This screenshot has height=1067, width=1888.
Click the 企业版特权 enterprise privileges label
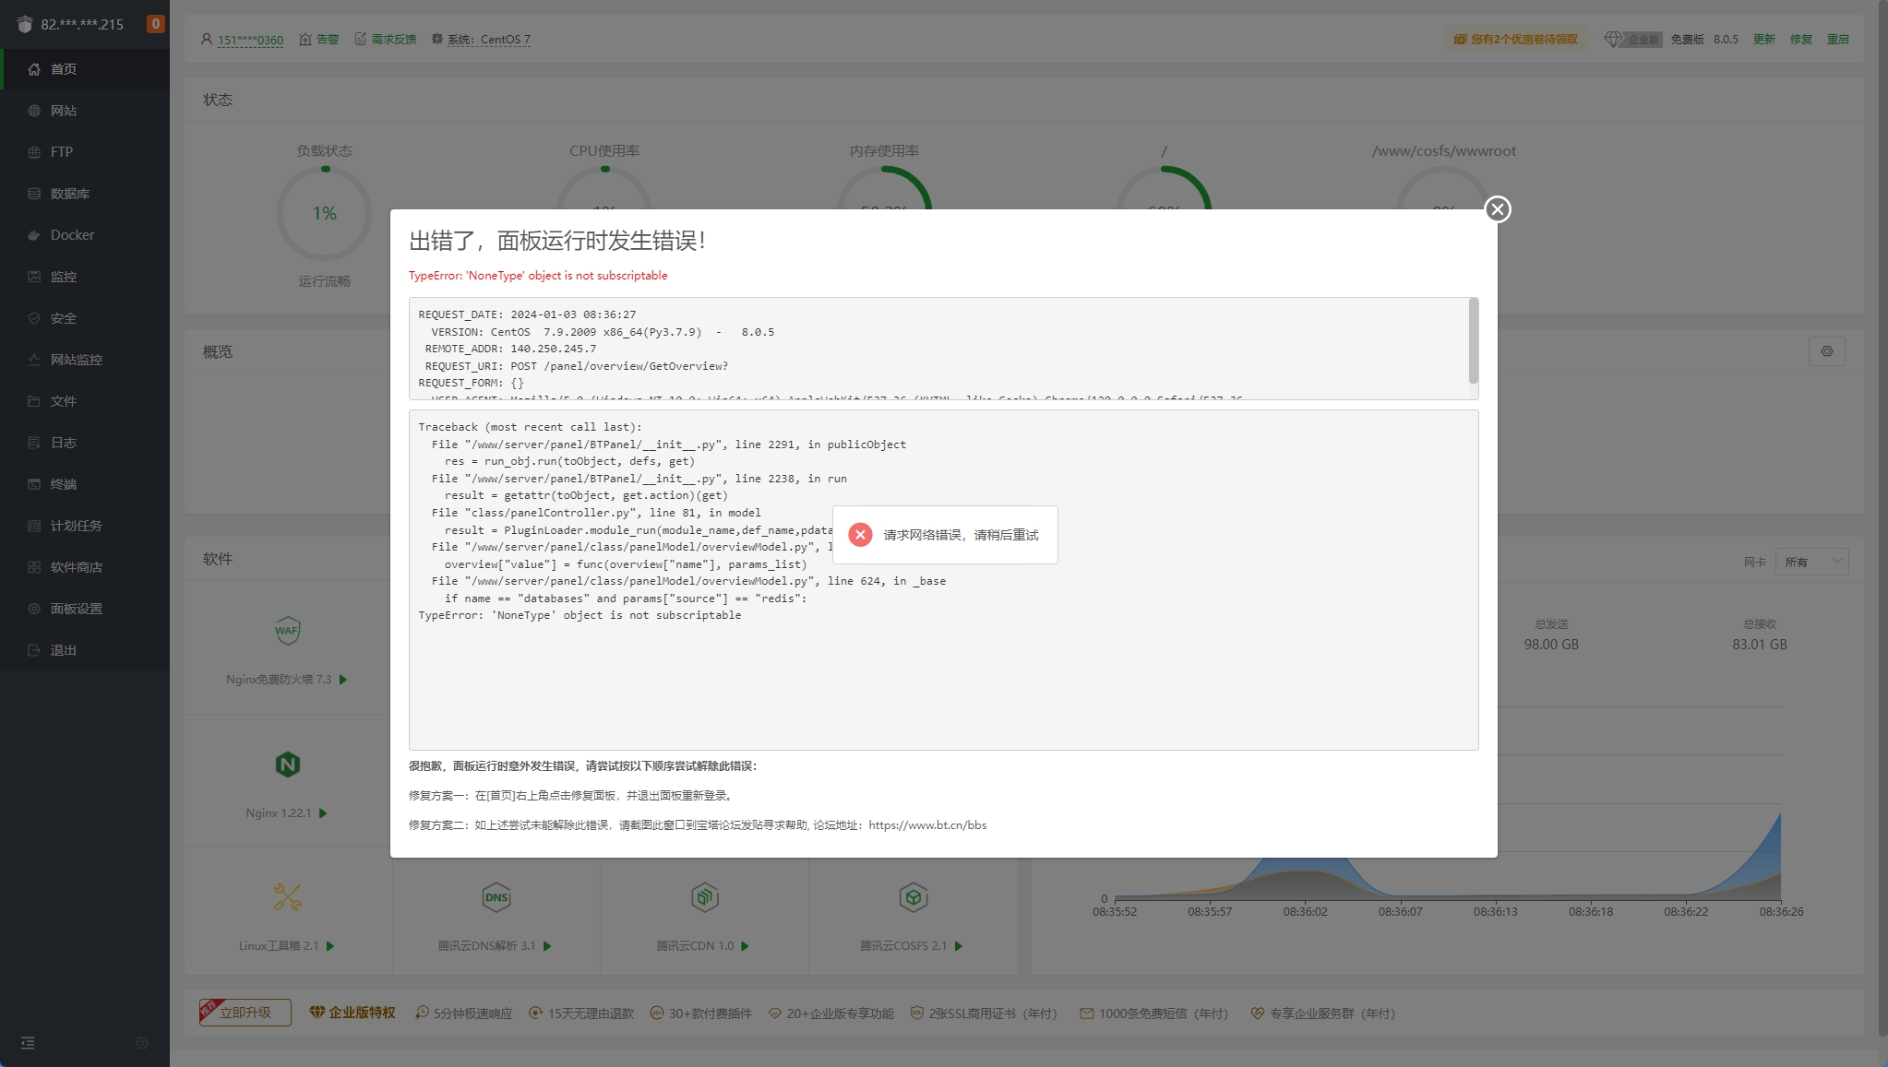[353, 1013]
